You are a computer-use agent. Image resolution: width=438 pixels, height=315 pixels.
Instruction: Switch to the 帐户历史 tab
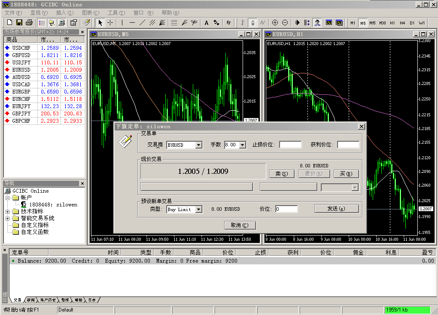pyautogui.click(x=48, y=300)
